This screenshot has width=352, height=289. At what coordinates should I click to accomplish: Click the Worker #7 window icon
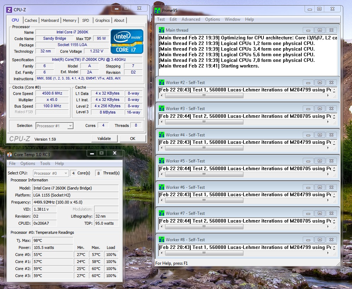coord(161,213)
